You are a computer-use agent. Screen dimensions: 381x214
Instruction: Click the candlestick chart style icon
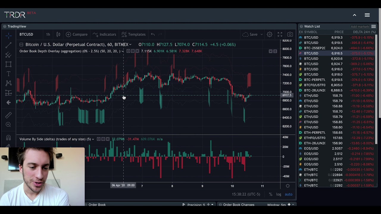pos(58,34)
